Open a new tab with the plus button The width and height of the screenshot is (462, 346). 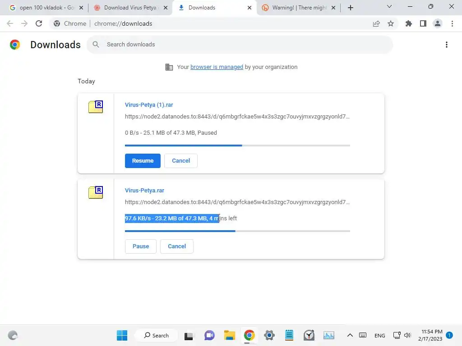coord(350,8)
